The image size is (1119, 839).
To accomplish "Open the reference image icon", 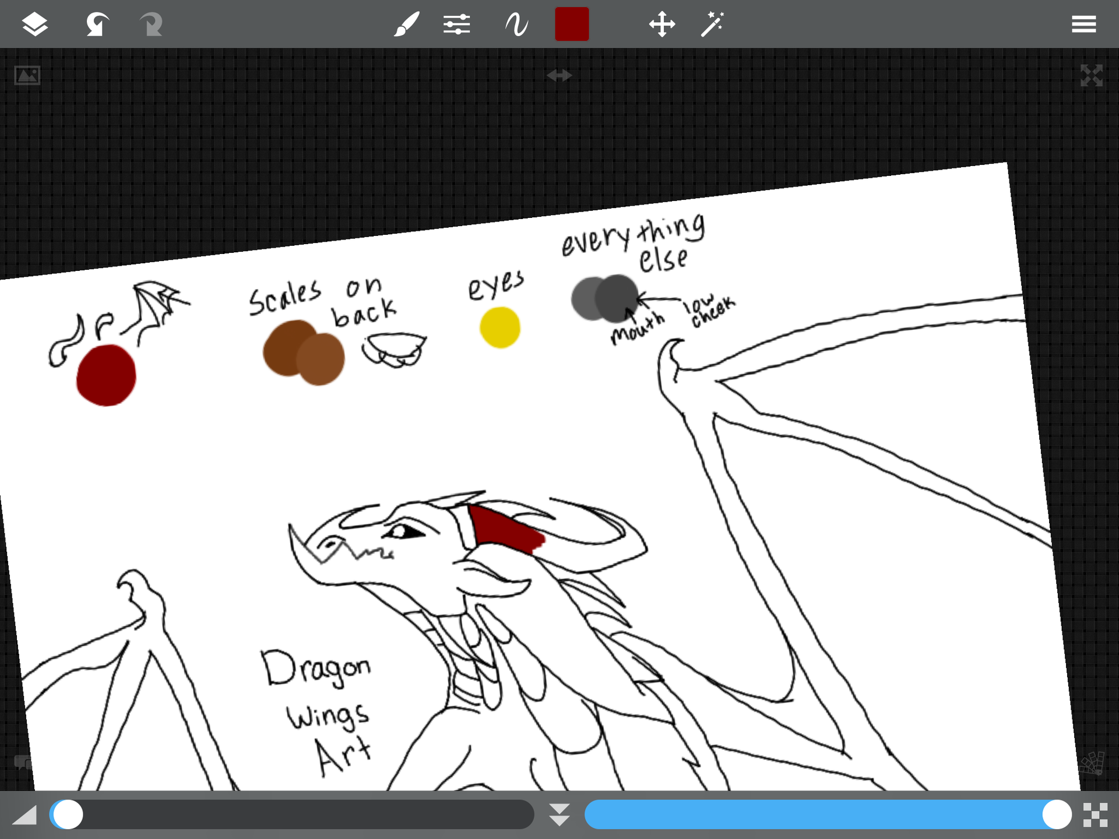I will [27, 75].
